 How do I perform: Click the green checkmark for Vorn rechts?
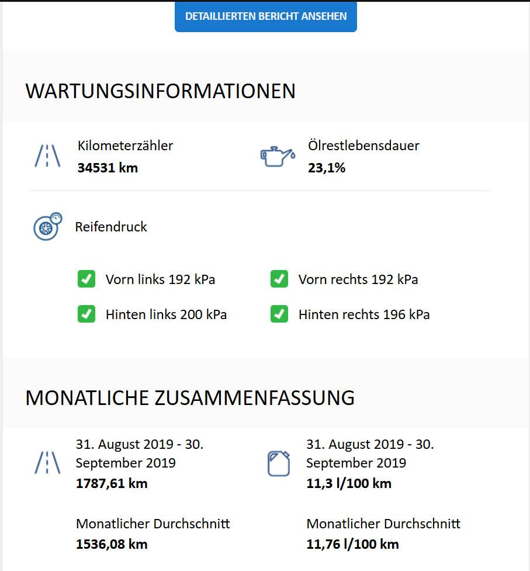coord(279,279)
